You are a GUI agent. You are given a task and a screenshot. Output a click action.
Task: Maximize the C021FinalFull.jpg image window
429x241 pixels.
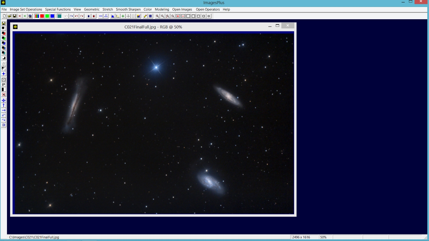click(x=277, y=26)
